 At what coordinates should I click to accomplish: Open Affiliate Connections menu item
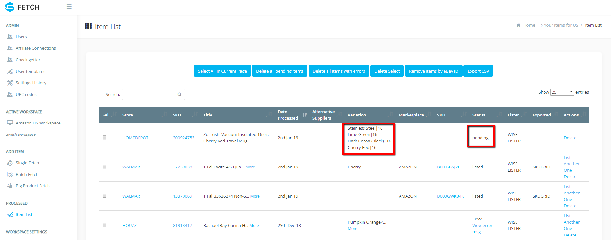(x=36, y=48)
